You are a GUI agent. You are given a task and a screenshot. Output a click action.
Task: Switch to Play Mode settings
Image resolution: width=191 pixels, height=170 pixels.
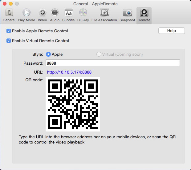pyautogui.click(x=26, y=15)
